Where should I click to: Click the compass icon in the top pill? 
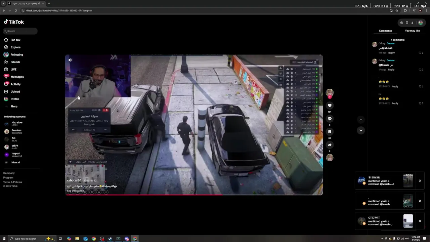[x=401, y=23]
